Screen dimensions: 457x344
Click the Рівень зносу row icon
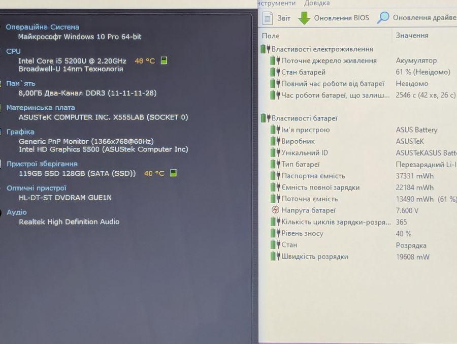[x=275, y=233]
